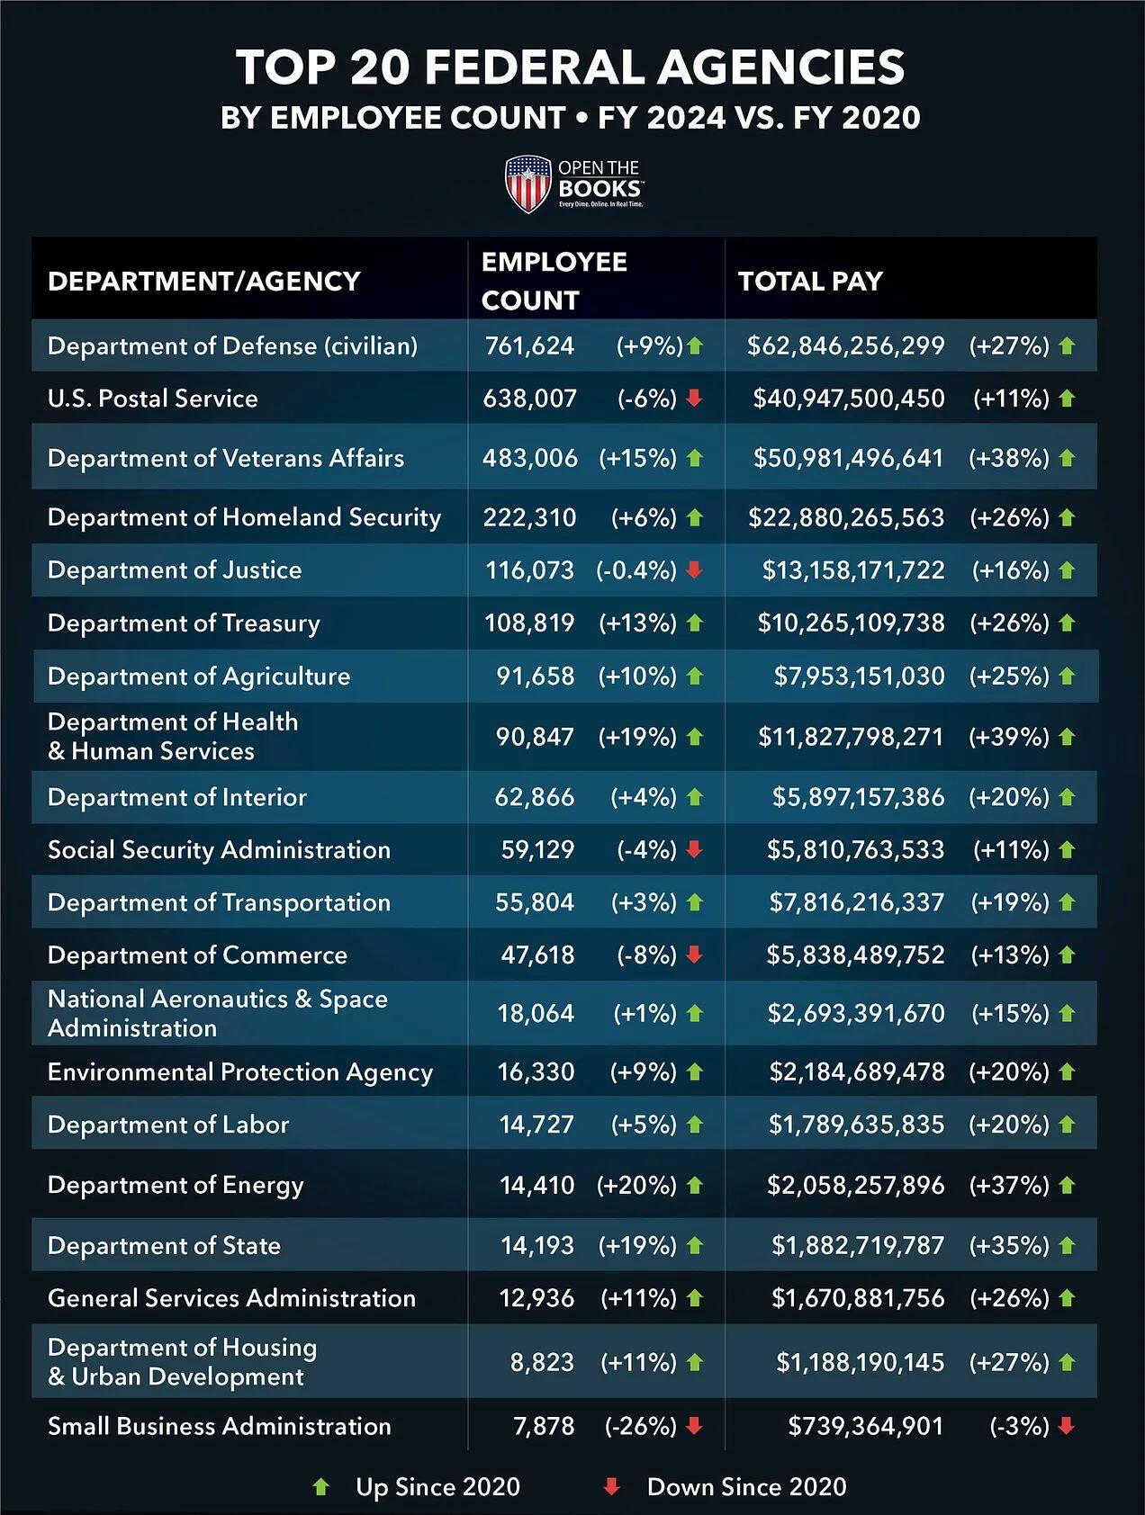This screenshot has height=1515, width=1145.
Task: Select the DEPARTMENT/AGENCY column header
Action: (x=203, y=281)
